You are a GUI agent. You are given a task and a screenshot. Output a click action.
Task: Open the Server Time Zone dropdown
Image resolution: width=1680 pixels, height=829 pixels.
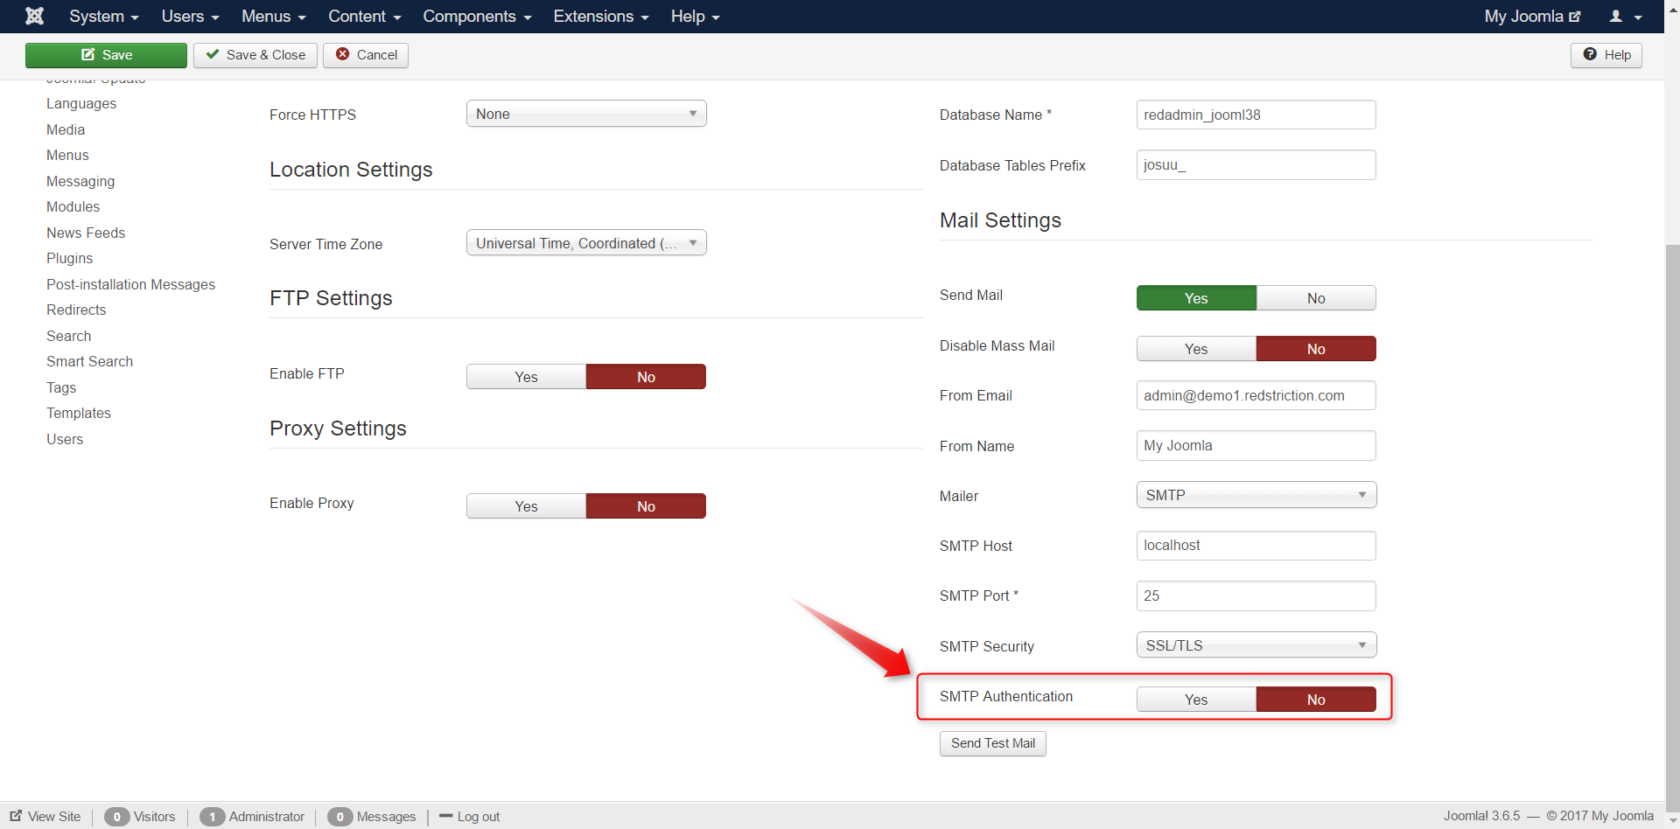(586, 243)
